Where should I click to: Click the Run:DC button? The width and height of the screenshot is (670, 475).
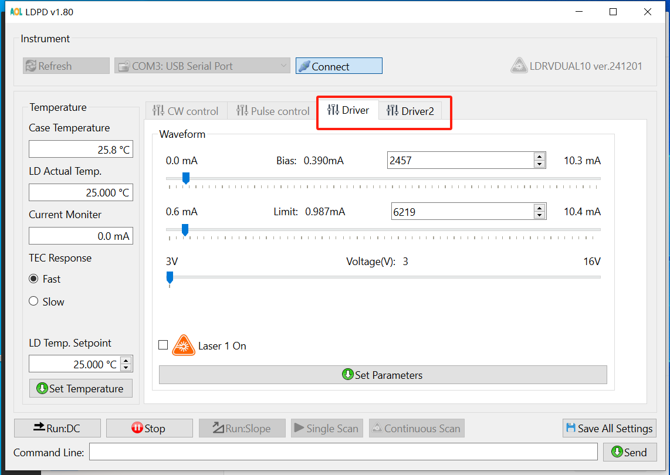click(57, 428)
